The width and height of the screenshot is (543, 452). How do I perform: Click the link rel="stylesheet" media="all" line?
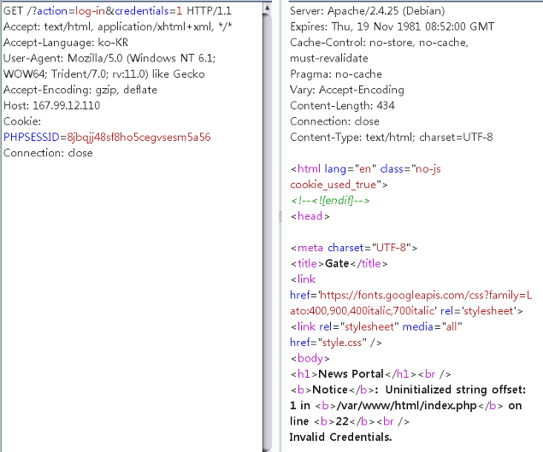tap(376, 326)
